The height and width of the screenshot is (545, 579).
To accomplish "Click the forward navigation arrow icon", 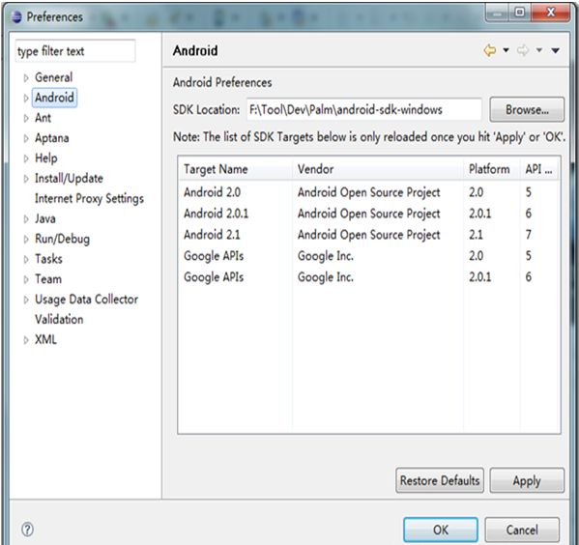I will click(523, 50).
